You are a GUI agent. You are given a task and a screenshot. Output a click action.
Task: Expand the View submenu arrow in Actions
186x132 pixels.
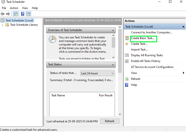point(184,73)
